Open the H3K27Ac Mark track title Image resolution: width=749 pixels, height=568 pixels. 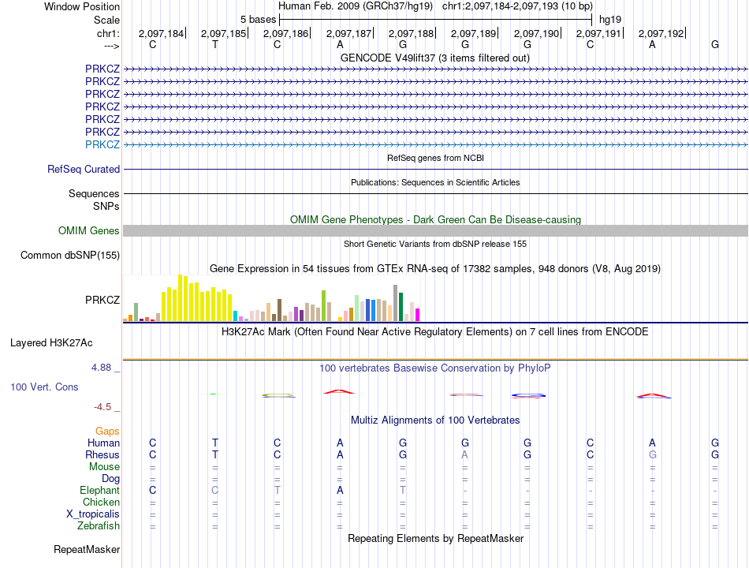pyautogui.click(x=435, y=332)
